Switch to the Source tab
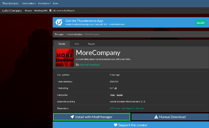The width and height of the screenshot is (209, 128). [91, 44]
